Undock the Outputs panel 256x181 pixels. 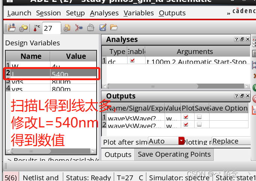[x=242, y=96]
